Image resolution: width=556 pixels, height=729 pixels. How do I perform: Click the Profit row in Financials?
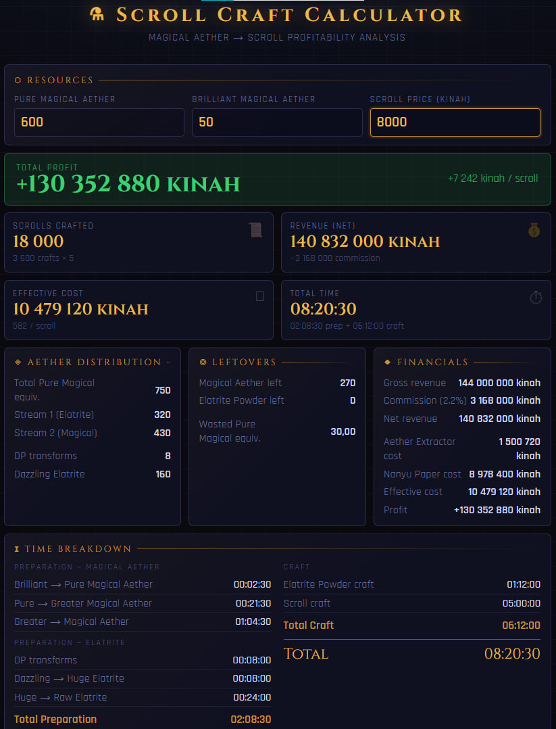462,510
